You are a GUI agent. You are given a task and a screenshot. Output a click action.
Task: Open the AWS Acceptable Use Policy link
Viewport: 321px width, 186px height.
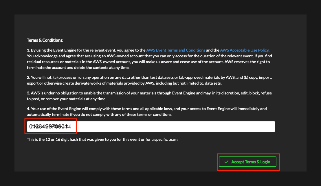pyautogui.click(x=244, y=50)
